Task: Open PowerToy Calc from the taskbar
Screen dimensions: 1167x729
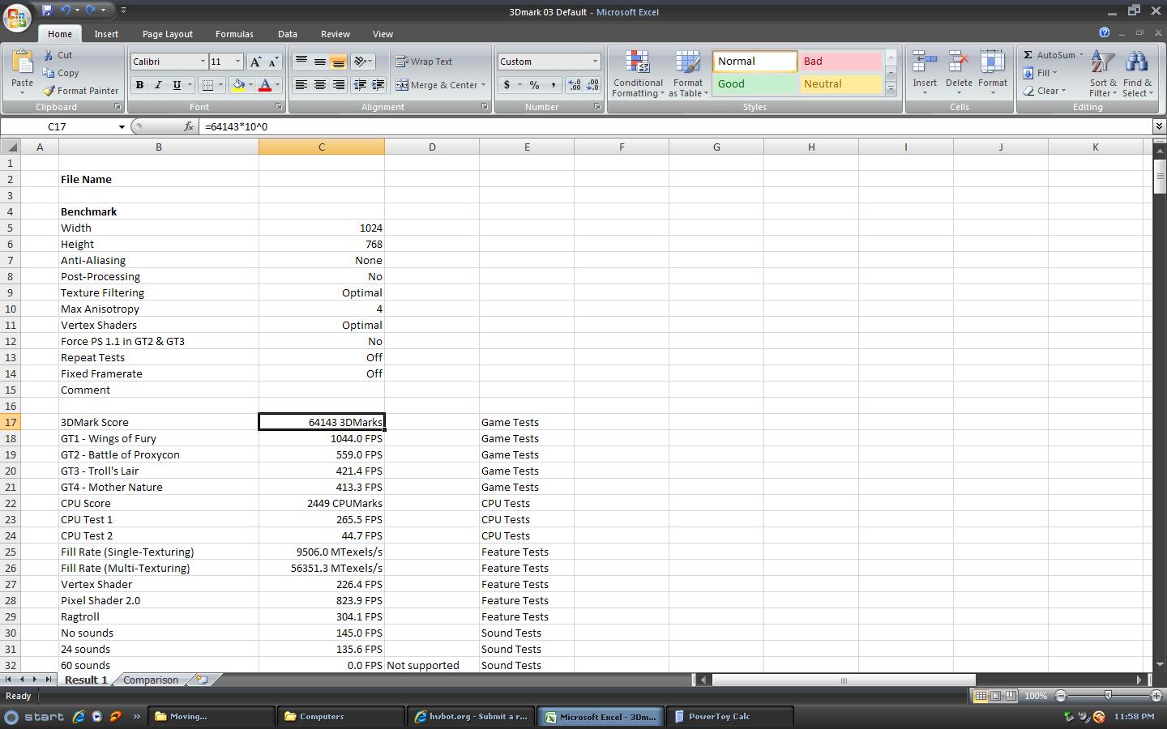Action: 729,716
